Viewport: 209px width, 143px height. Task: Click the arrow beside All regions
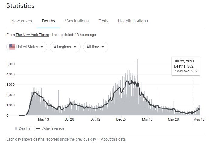[75, 47]
